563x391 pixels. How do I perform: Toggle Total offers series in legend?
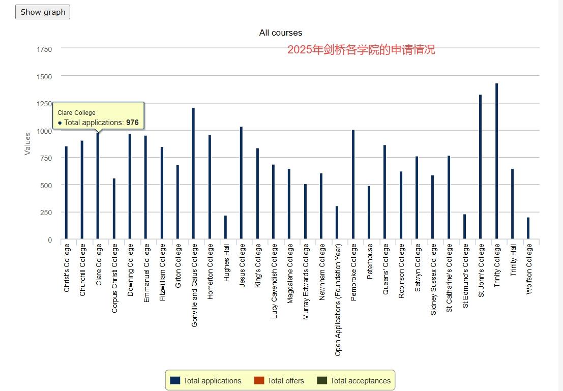(279, 381)
